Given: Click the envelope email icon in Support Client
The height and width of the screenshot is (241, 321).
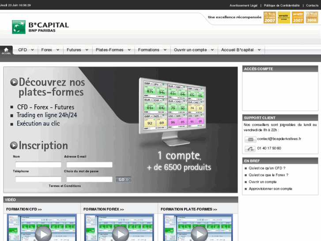Looking at the screenshot, I should pos(250,139).
